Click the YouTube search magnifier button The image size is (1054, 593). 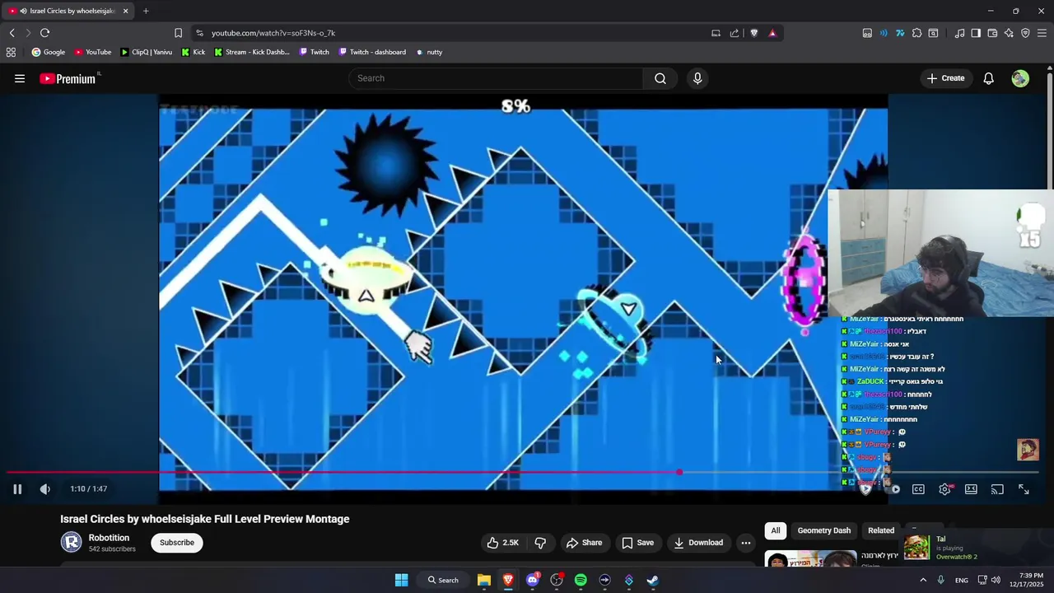(660, 78)
